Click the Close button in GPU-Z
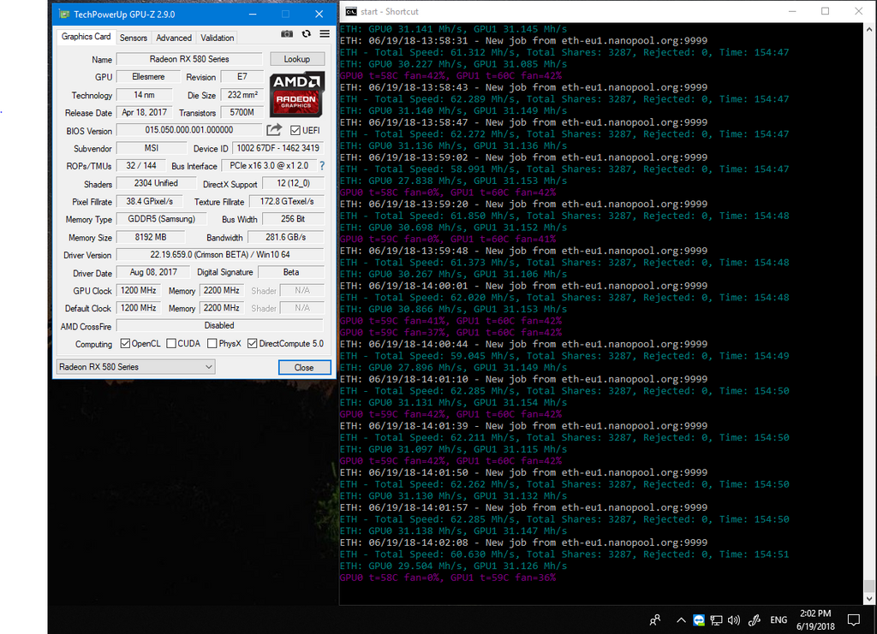Viewport: 877px width, 634px height. click(304, 367)
